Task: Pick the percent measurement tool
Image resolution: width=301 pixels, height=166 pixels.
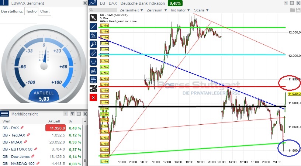Action: 93,35
